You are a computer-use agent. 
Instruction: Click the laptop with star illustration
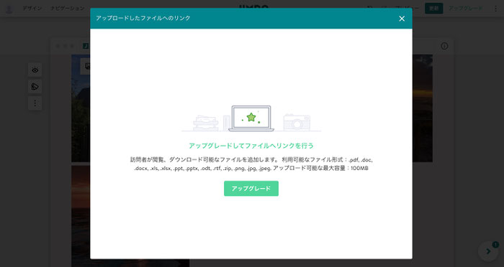pyautogui.click(x=251, y=118)
